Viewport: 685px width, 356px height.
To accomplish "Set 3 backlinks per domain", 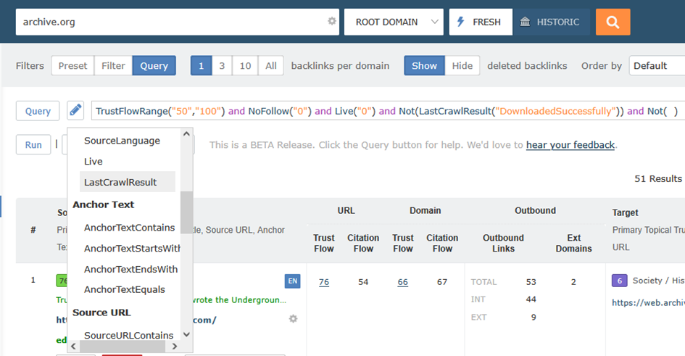I will pos(222,65).
